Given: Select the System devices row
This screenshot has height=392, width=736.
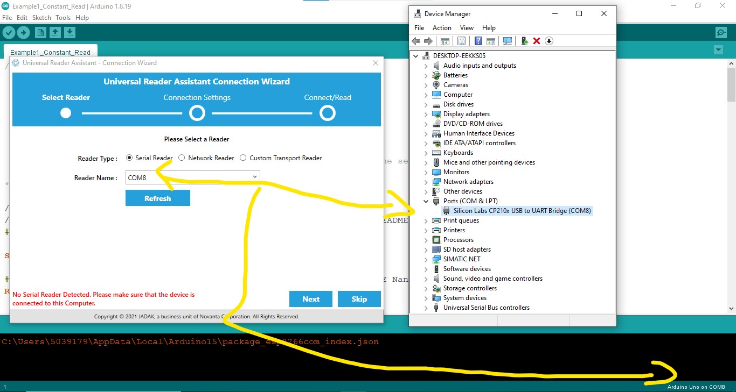Looking at the screenshot, I should click(464, 298).
